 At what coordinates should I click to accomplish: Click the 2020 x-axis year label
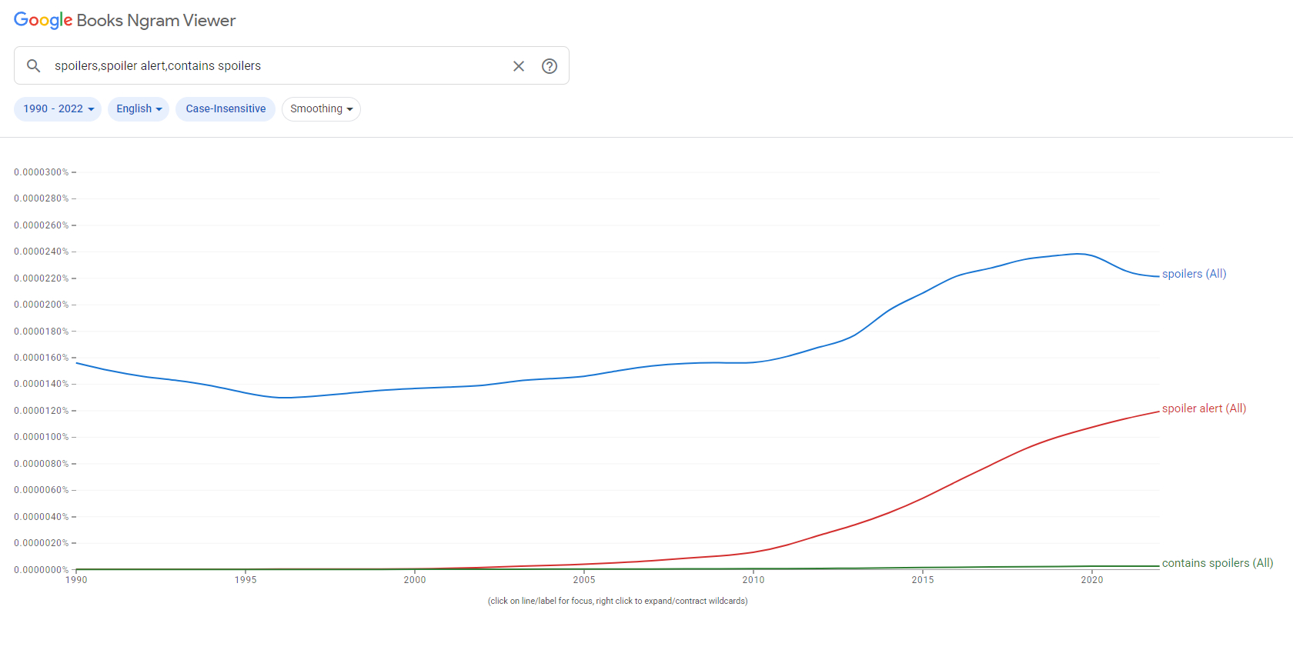click(1092, 580)
